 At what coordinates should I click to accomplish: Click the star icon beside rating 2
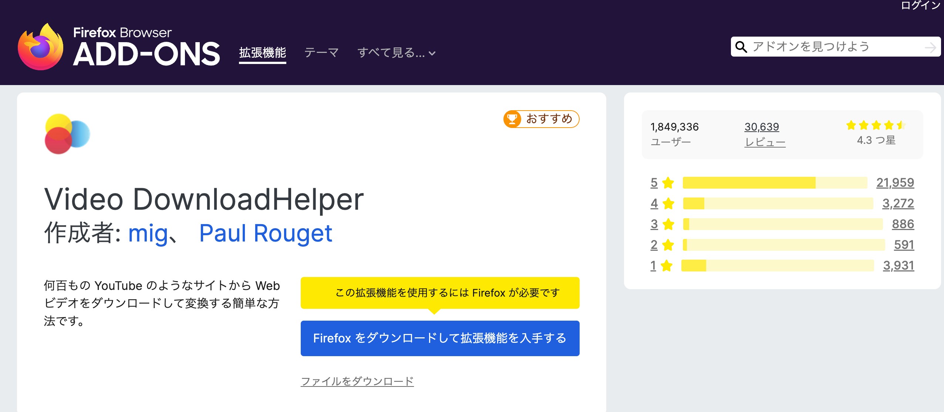[x=668, y=245]
